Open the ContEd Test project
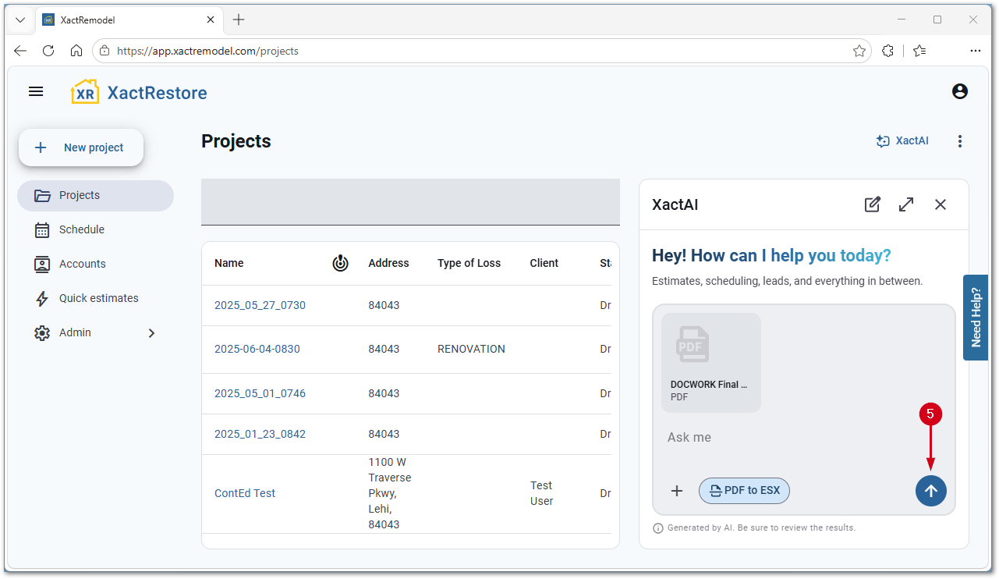999x579 pixels. tap(245, 493)
